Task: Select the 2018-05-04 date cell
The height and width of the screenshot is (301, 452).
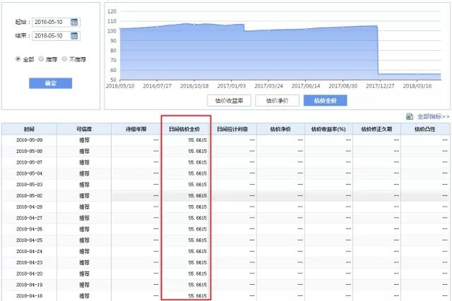Action: pyautogui.click(x=30, y=173)
